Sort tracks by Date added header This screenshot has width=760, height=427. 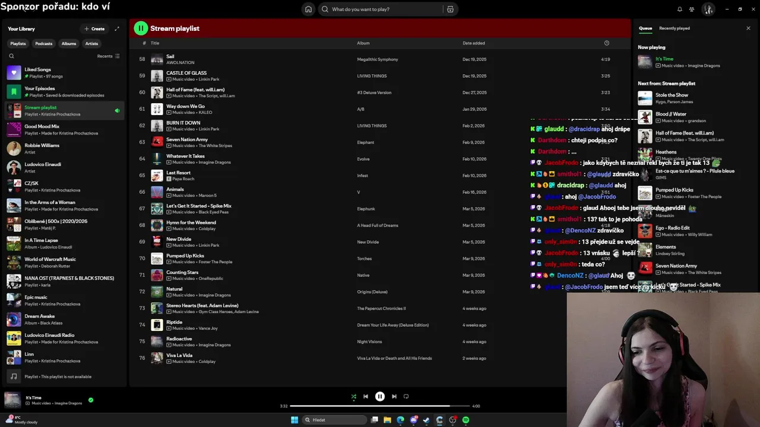474,43
